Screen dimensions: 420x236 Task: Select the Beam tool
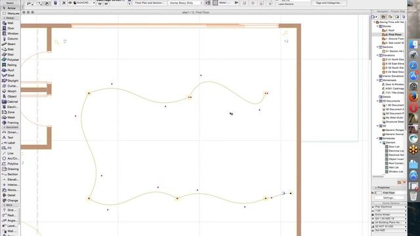(x=10, y=44)
